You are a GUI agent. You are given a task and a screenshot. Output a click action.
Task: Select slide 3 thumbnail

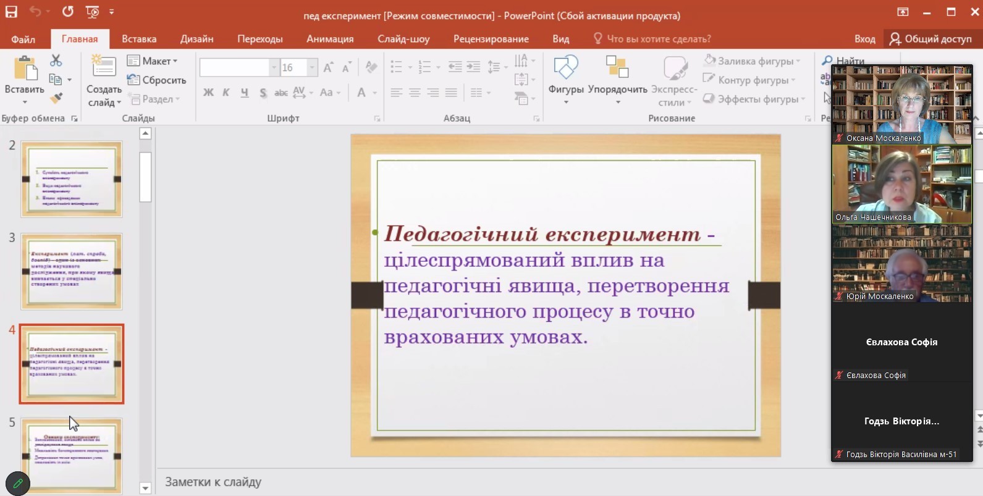72,271
